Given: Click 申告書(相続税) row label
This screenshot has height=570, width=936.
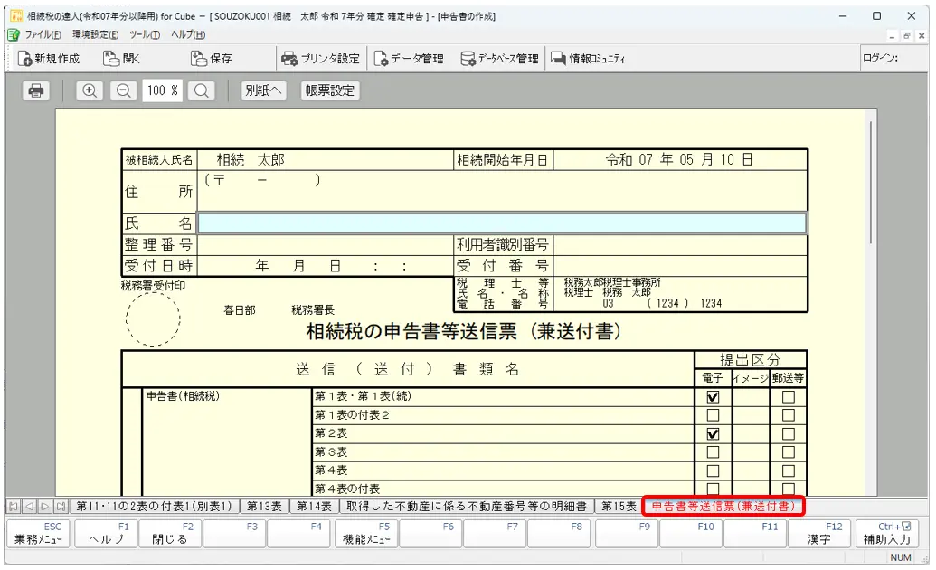Looking at the screenshot, I should coord(183,396).
